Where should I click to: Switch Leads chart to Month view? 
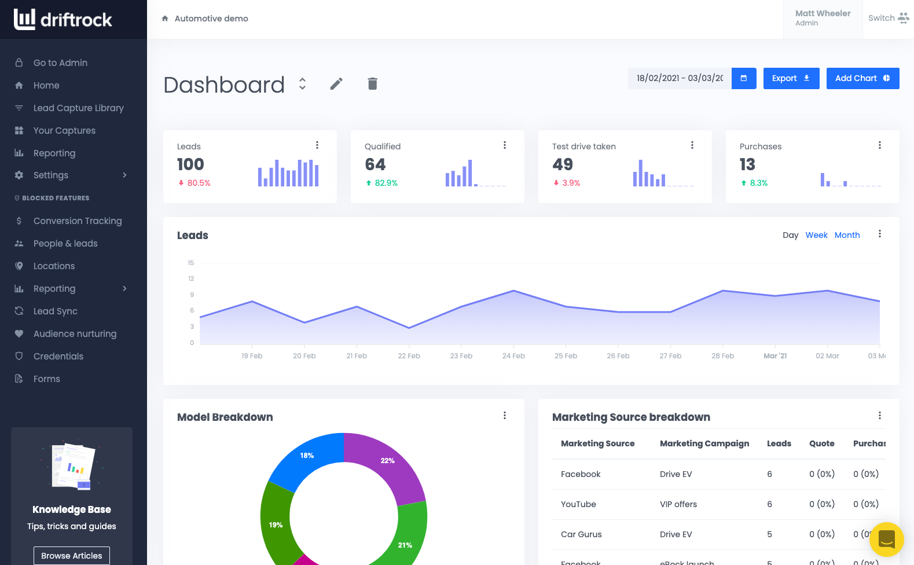(x=847, y=235)
